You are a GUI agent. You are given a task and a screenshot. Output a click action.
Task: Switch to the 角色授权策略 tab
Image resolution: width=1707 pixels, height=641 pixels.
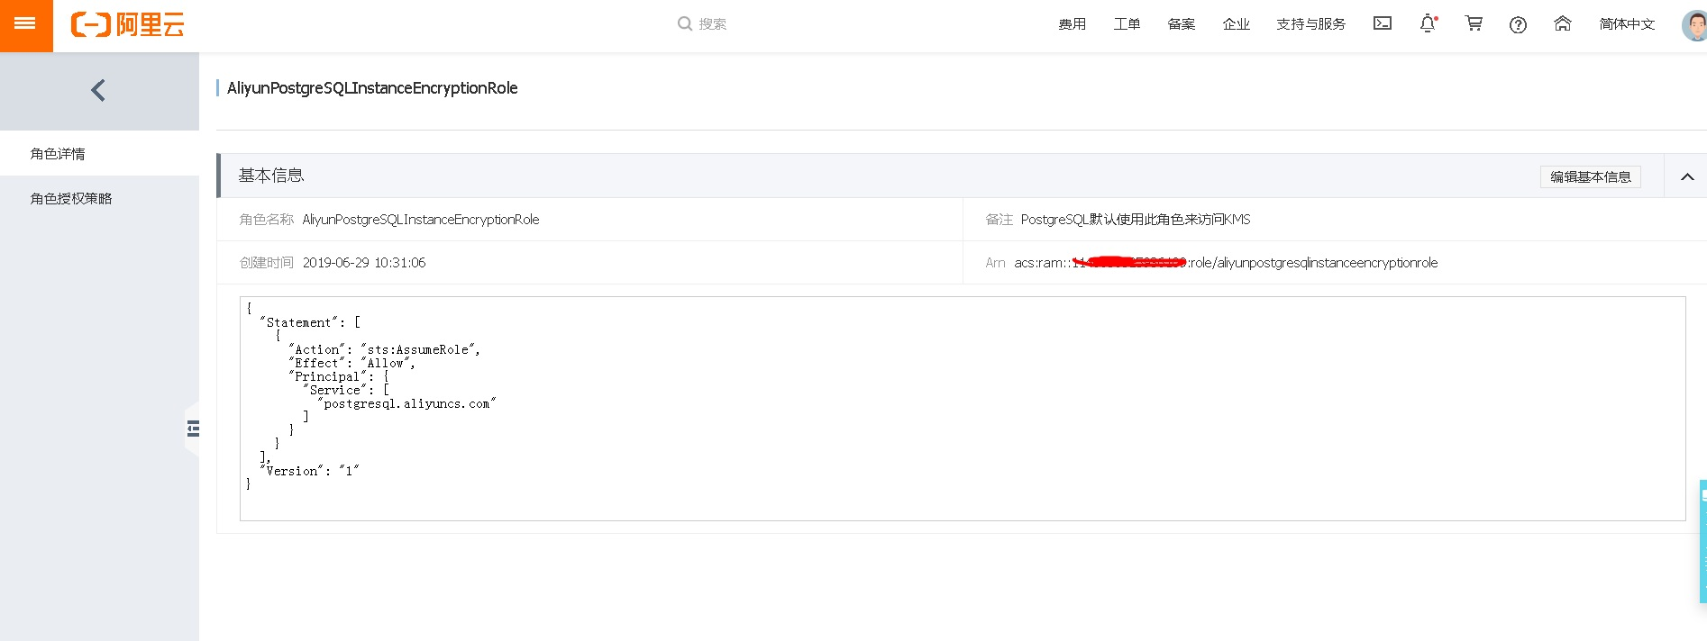(71, 199)
